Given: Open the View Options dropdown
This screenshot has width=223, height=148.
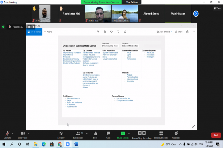Looking at the screenshot, I should [133, 2].
